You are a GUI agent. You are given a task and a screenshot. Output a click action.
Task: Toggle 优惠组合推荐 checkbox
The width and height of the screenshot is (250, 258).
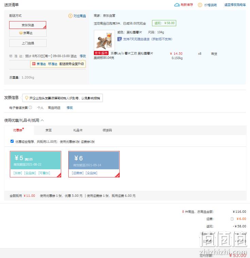point(12,141)
